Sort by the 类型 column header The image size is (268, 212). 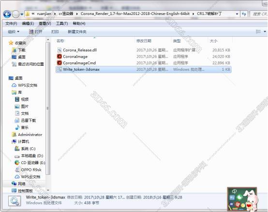[x=177, y=41]
